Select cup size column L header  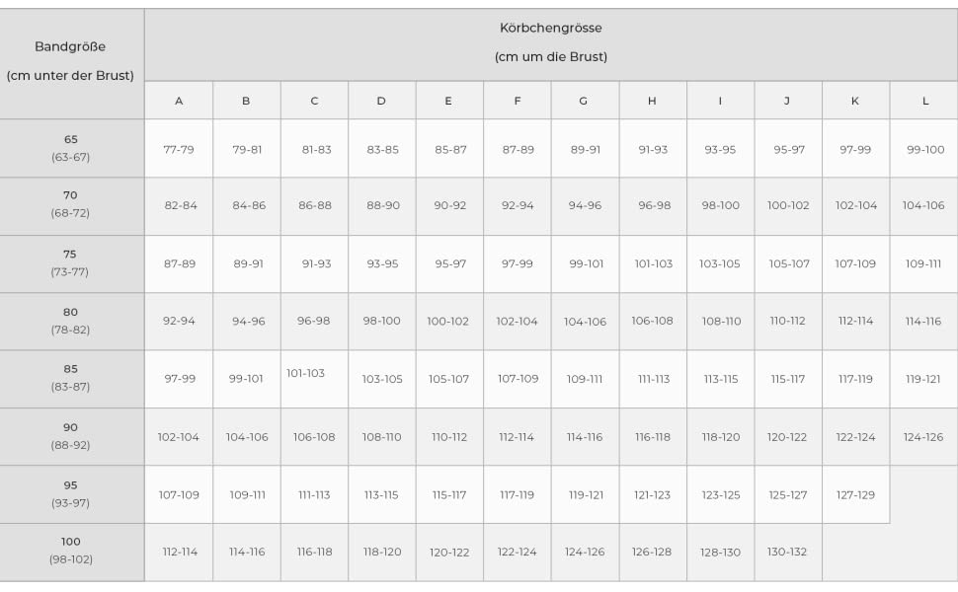click(x=924, y=101)
